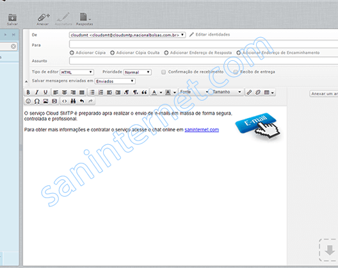Screen dimensions: 338x268
Task: Open HTML source code editor
Action: (x=65, y=101)
